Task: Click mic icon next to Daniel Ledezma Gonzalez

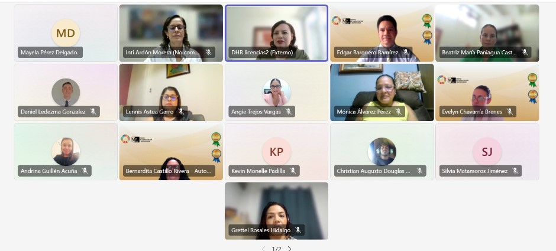Action: click(93, 112)
